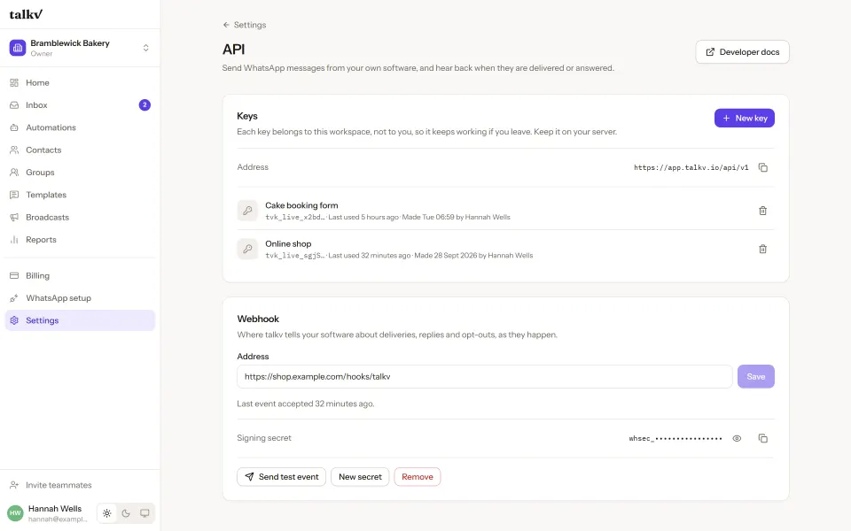The image size is (851, 531).
Task: Invite teammates
Action: (80, 485)
